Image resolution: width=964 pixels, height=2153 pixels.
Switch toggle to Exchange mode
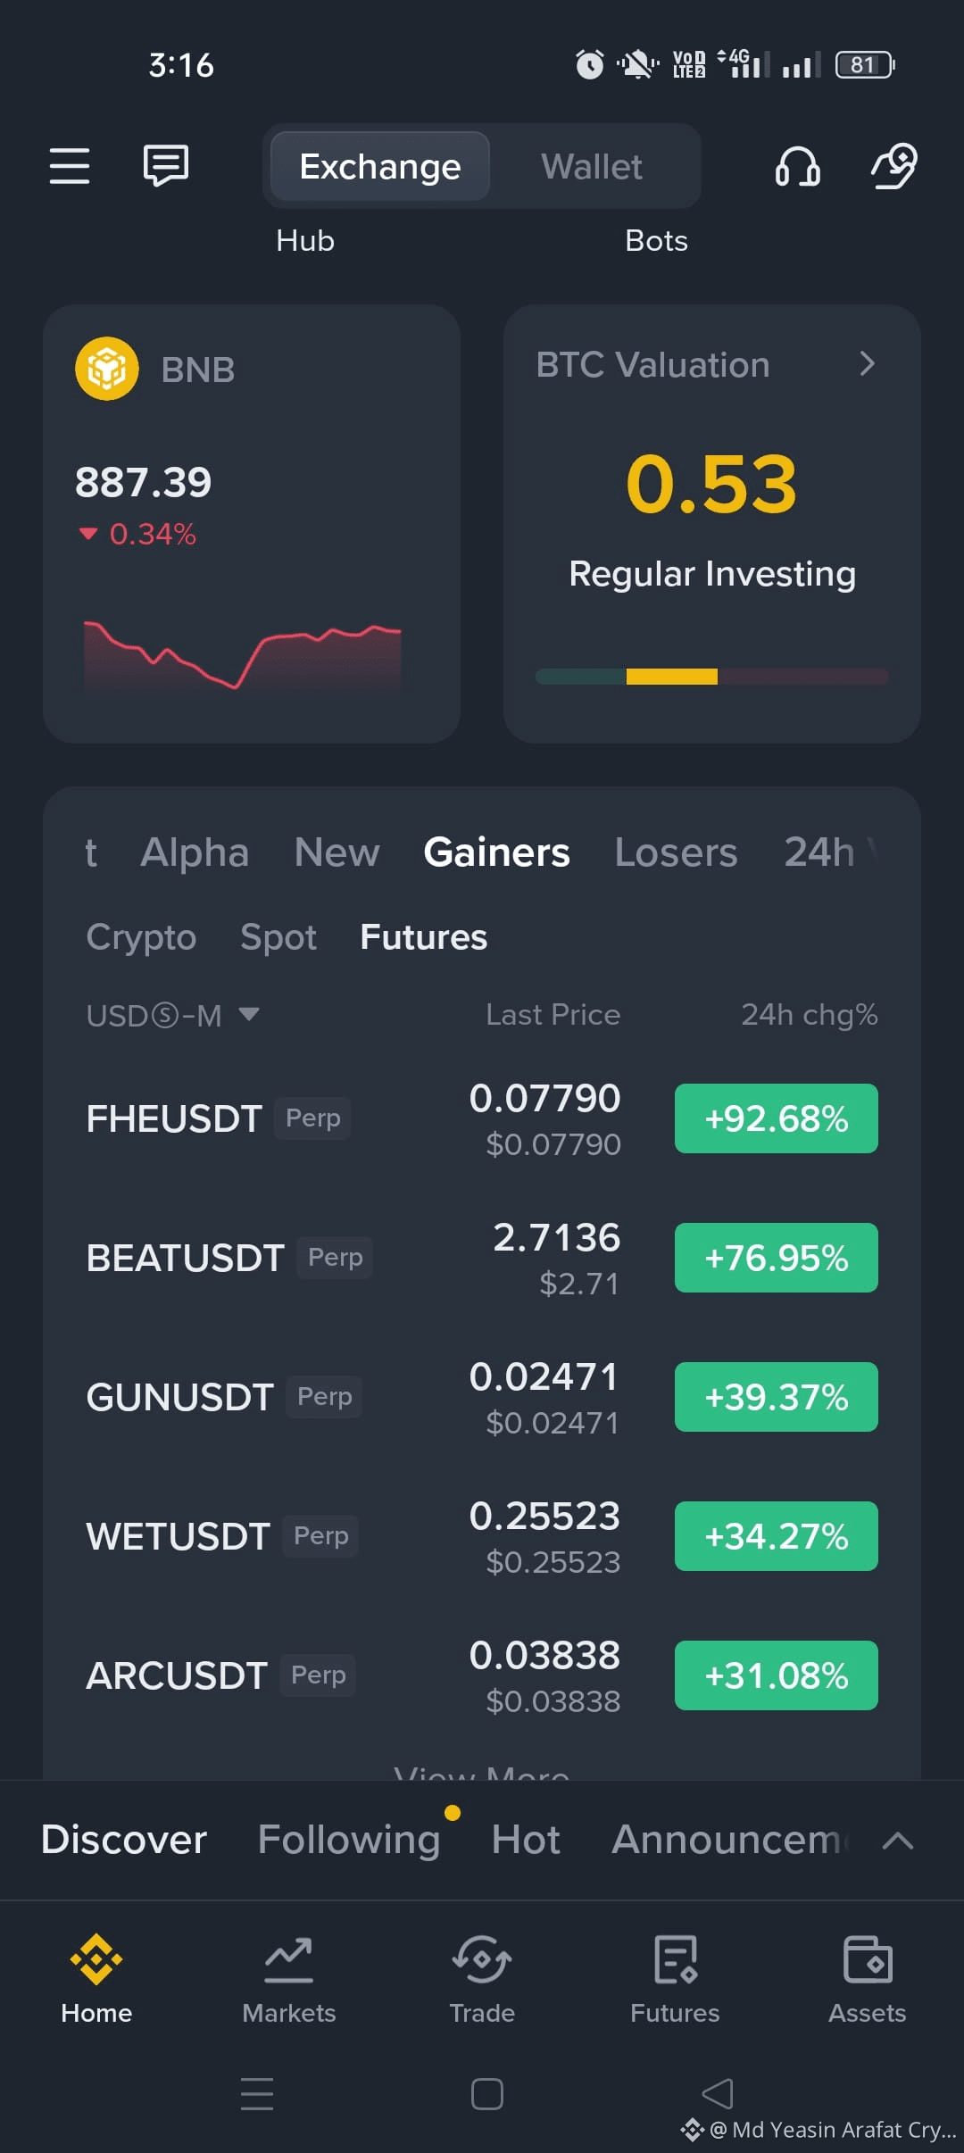tap(380, 167)
